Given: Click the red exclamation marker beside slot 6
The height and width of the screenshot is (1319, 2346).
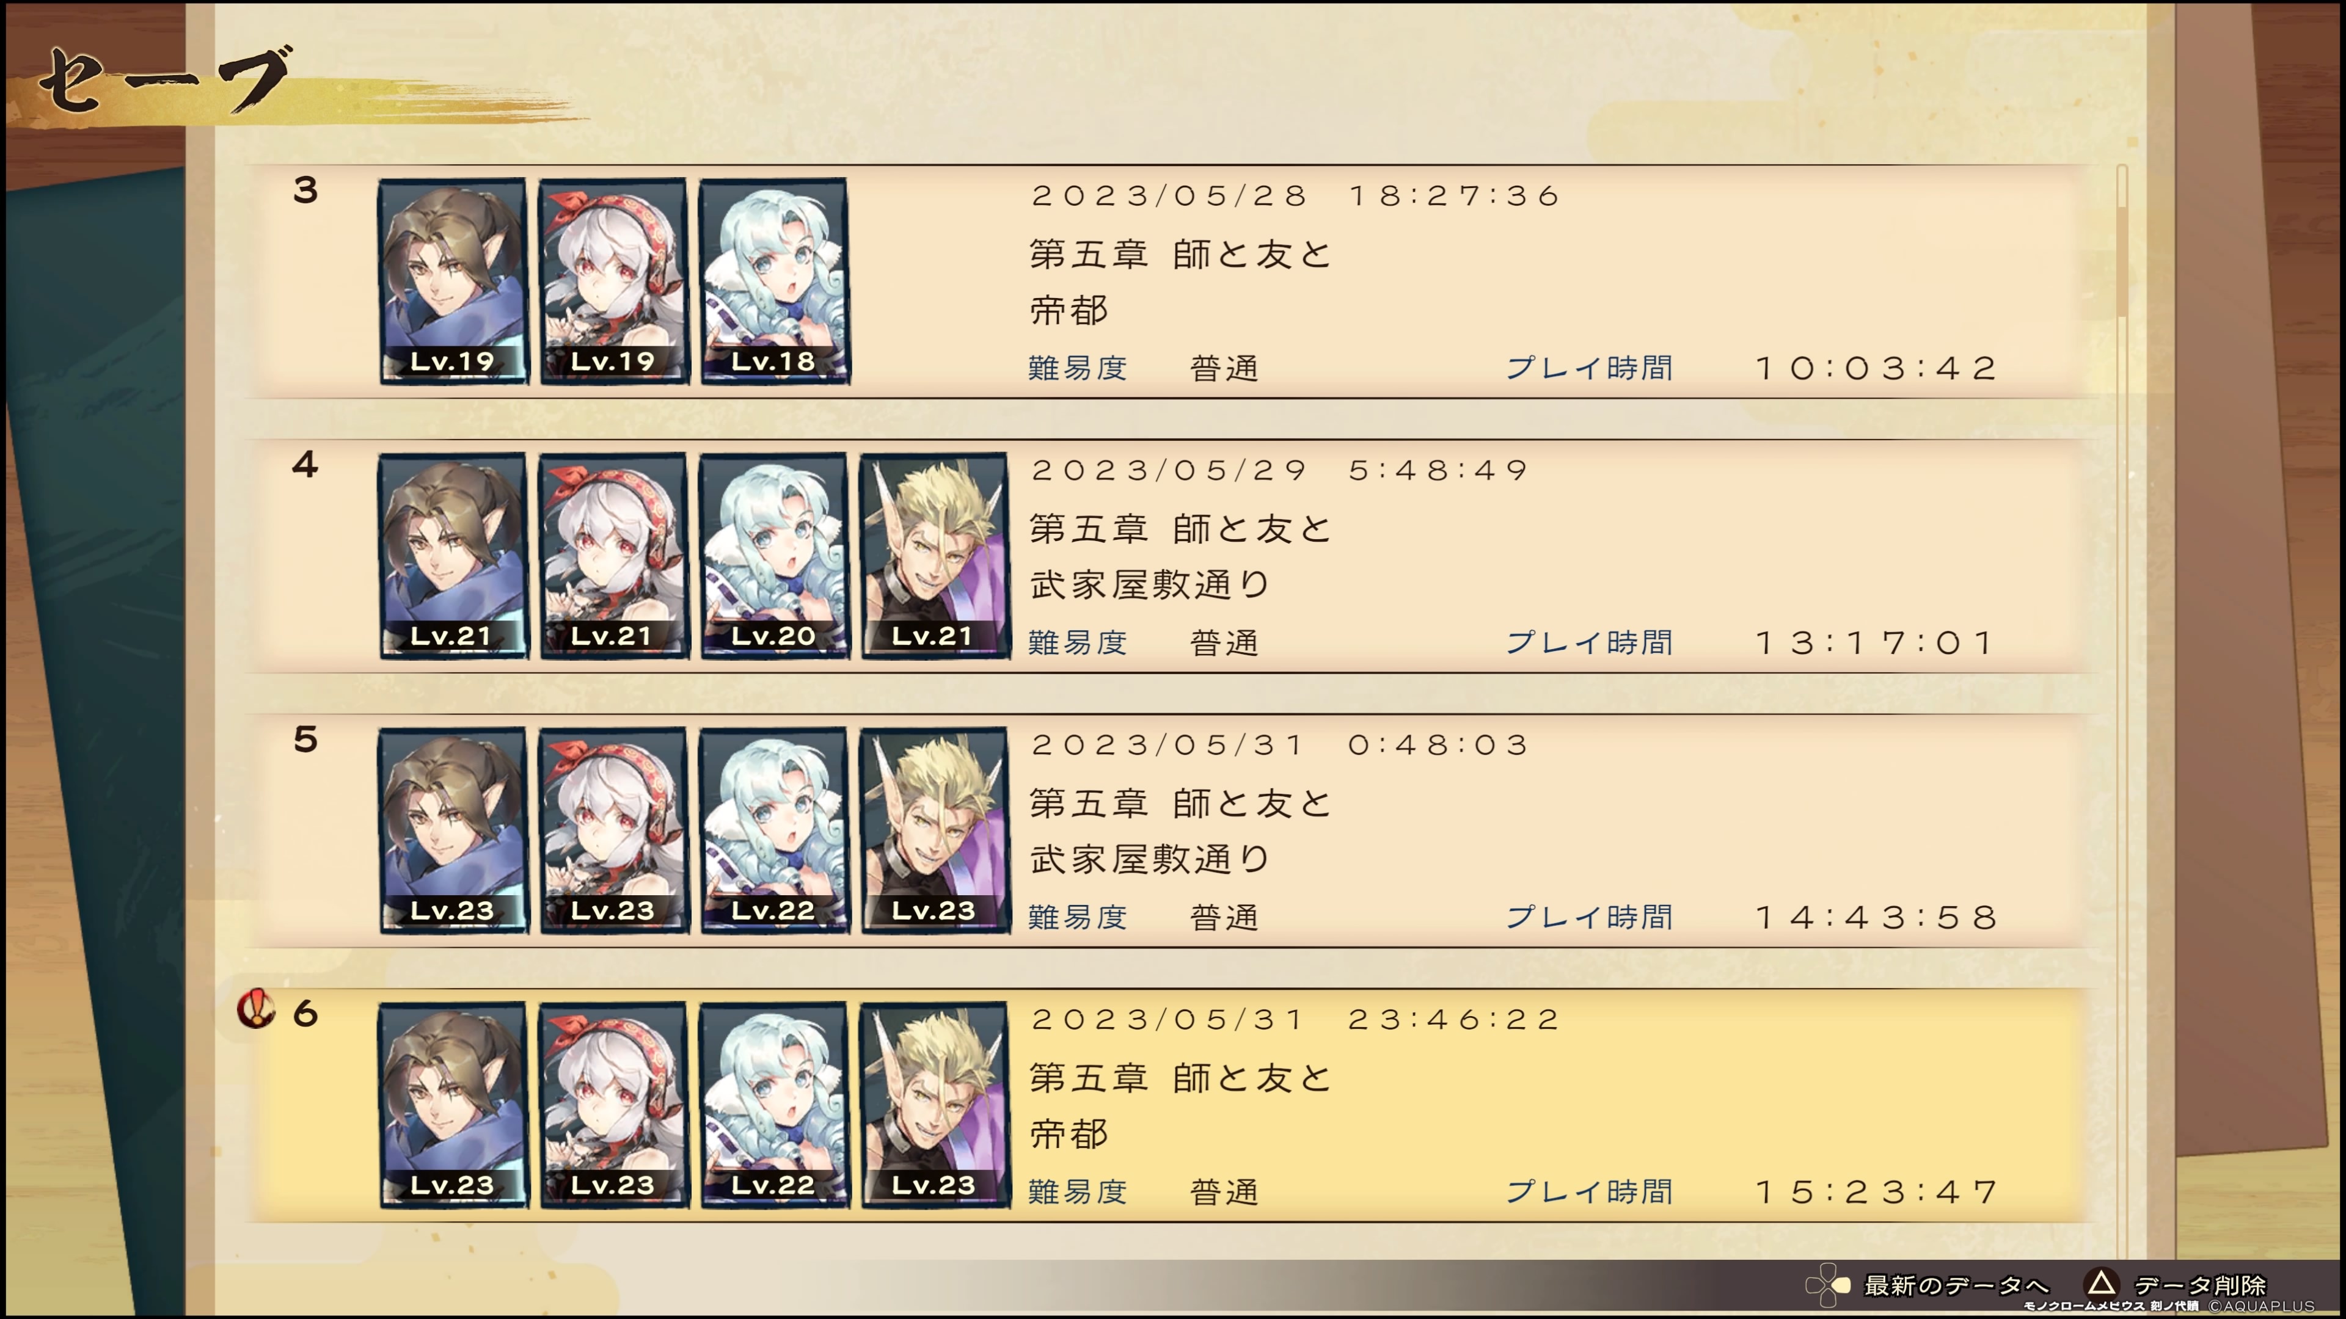Looking at the screenshot, I should (x=256, y=1009).
